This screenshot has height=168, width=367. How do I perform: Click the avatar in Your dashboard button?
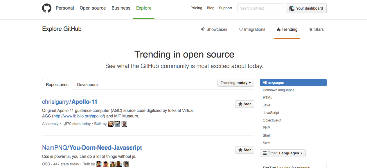(292, 8)
